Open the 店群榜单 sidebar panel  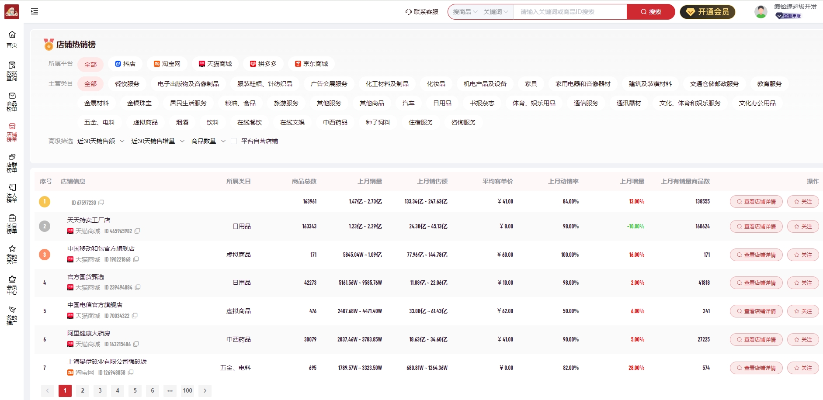[x=12, y=160]
